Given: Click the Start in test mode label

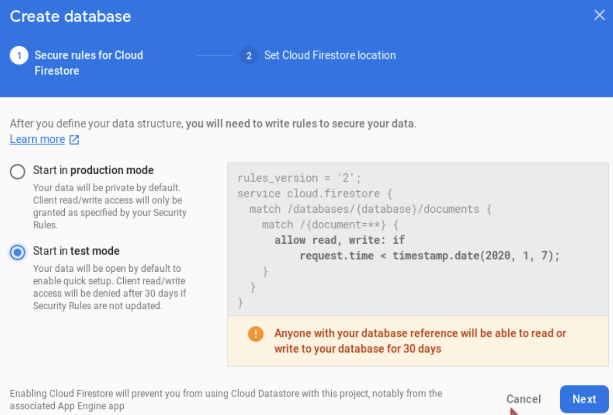Looking at the screenshot, I should [x=76, y=251].
